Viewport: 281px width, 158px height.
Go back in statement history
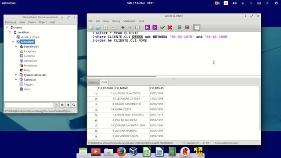click(123, 27)
